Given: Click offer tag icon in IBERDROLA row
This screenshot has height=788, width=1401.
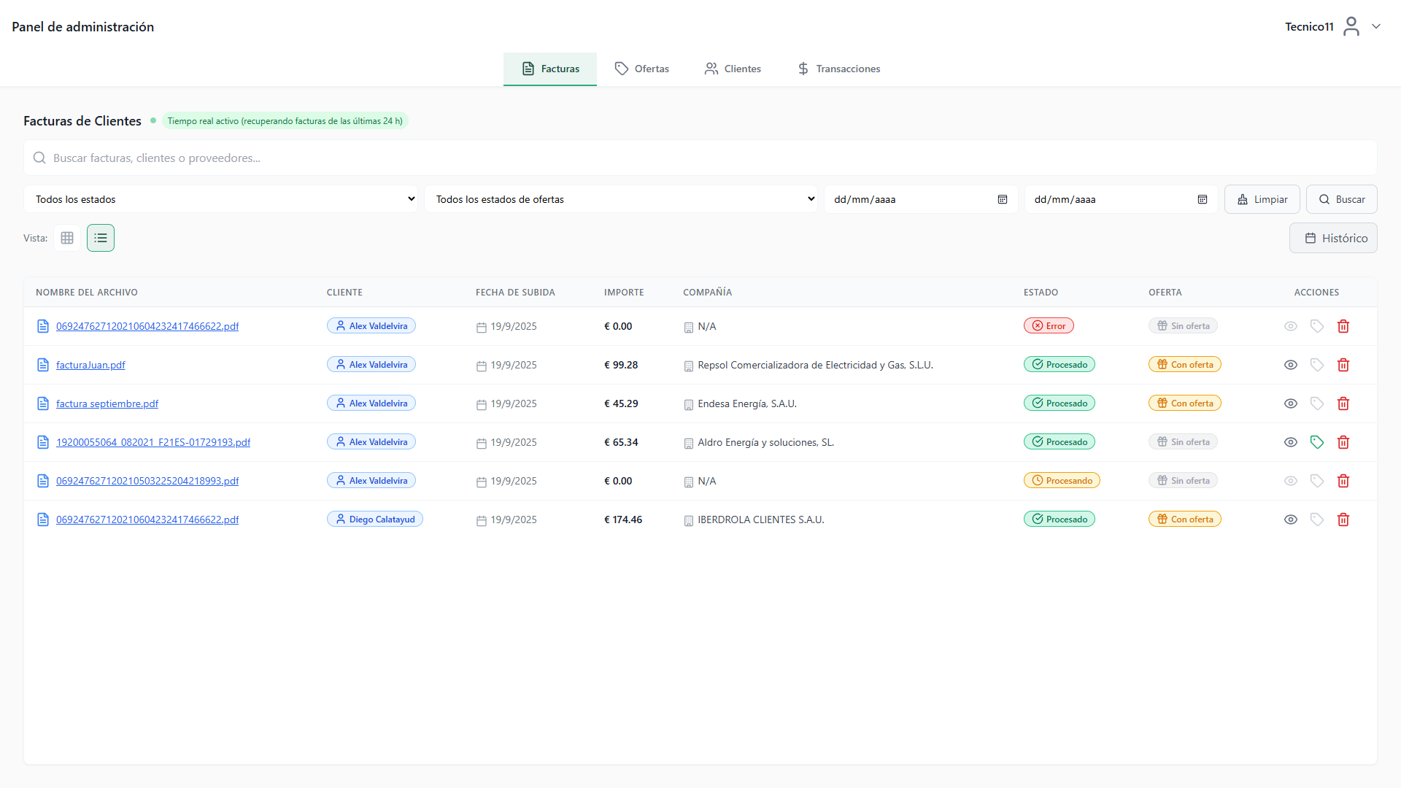Looking at the screenshot, I should pyautogui.click(x=1317, y=519).
